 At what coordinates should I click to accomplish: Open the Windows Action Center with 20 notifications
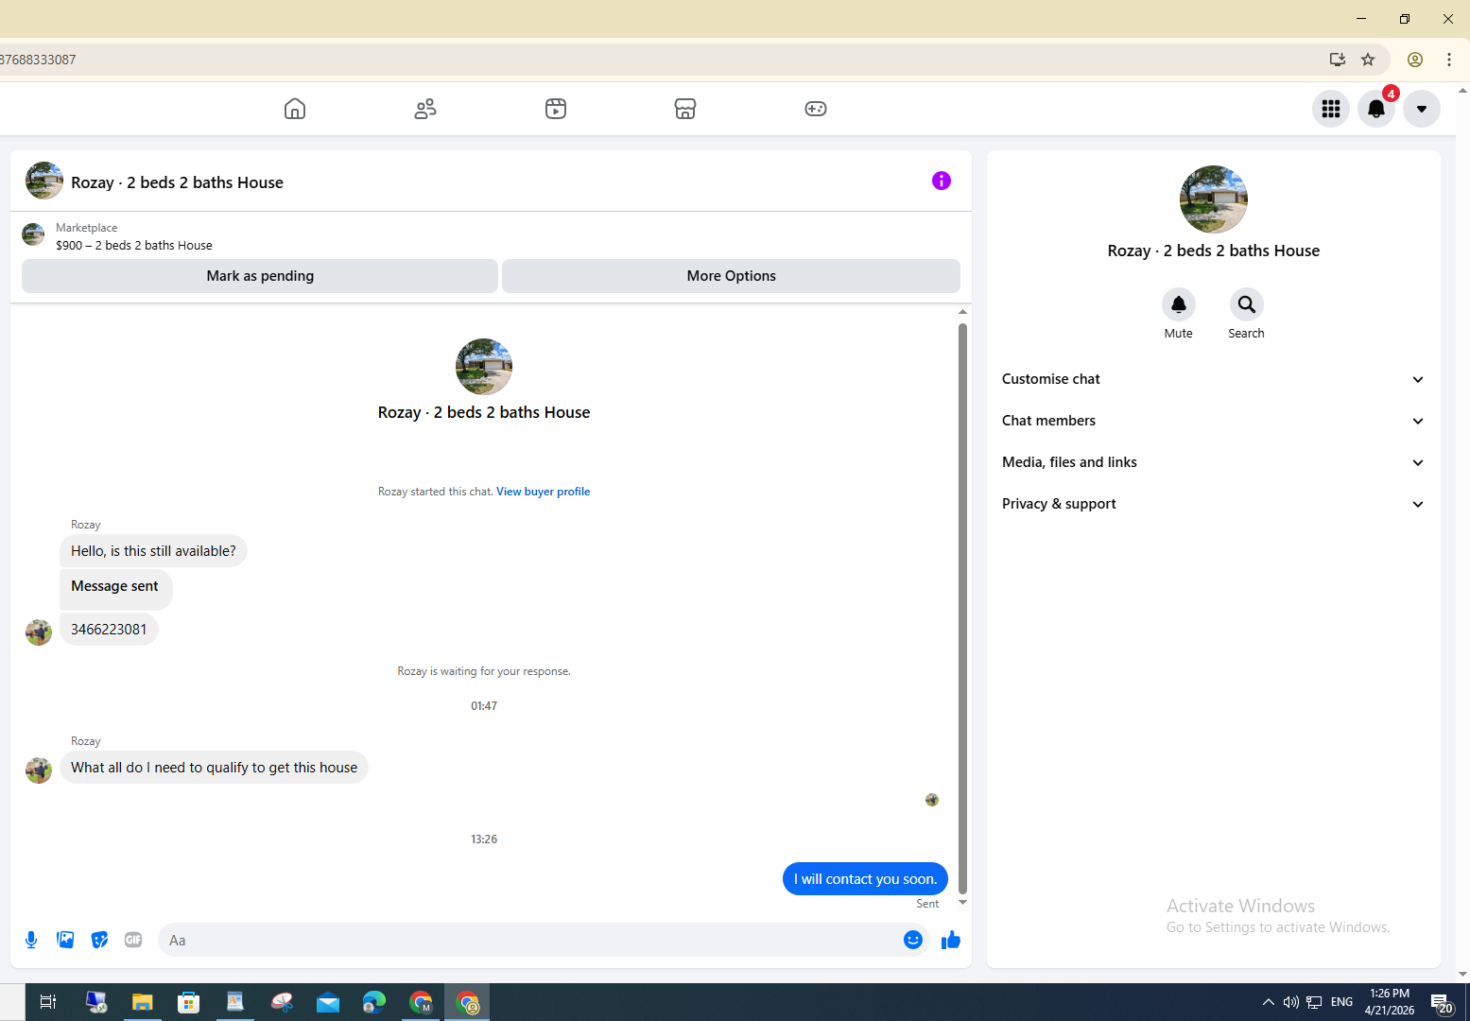pos(1442,1002)
